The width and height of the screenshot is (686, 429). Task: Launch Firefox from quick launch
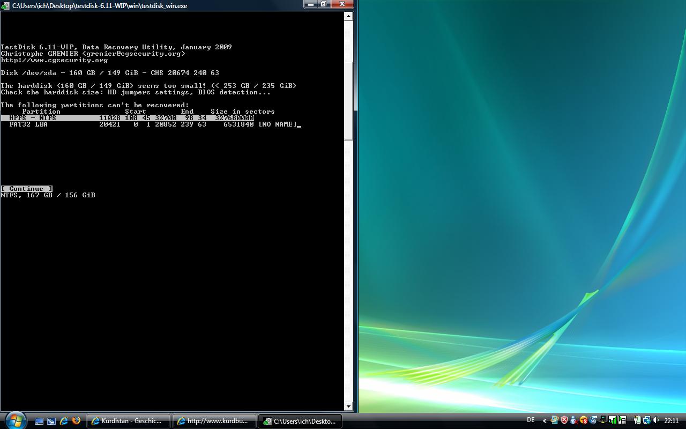click(x=76, y=421)
